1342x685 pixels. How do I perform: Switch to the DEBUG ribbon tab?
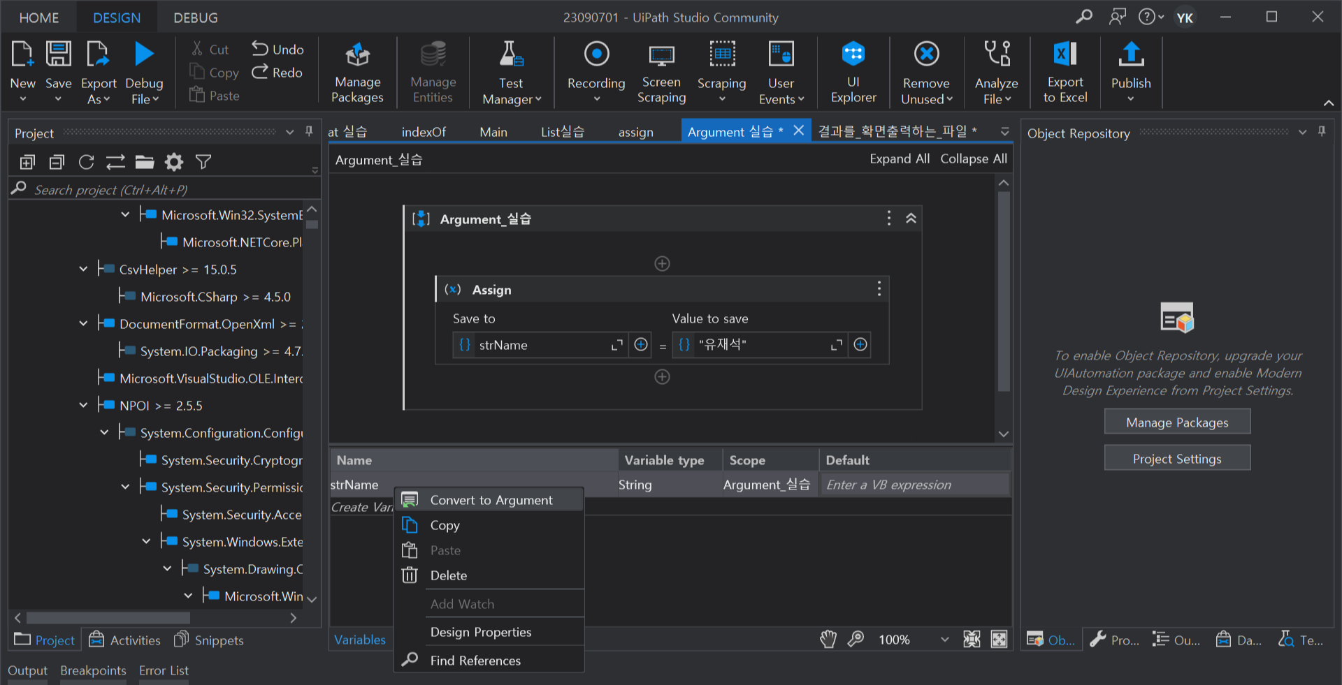[196, 17]
